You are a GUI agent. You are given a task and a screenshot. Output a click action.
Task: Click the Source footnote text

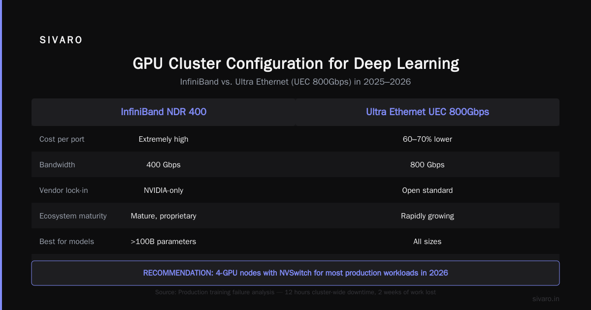click(x=295, y=292)
